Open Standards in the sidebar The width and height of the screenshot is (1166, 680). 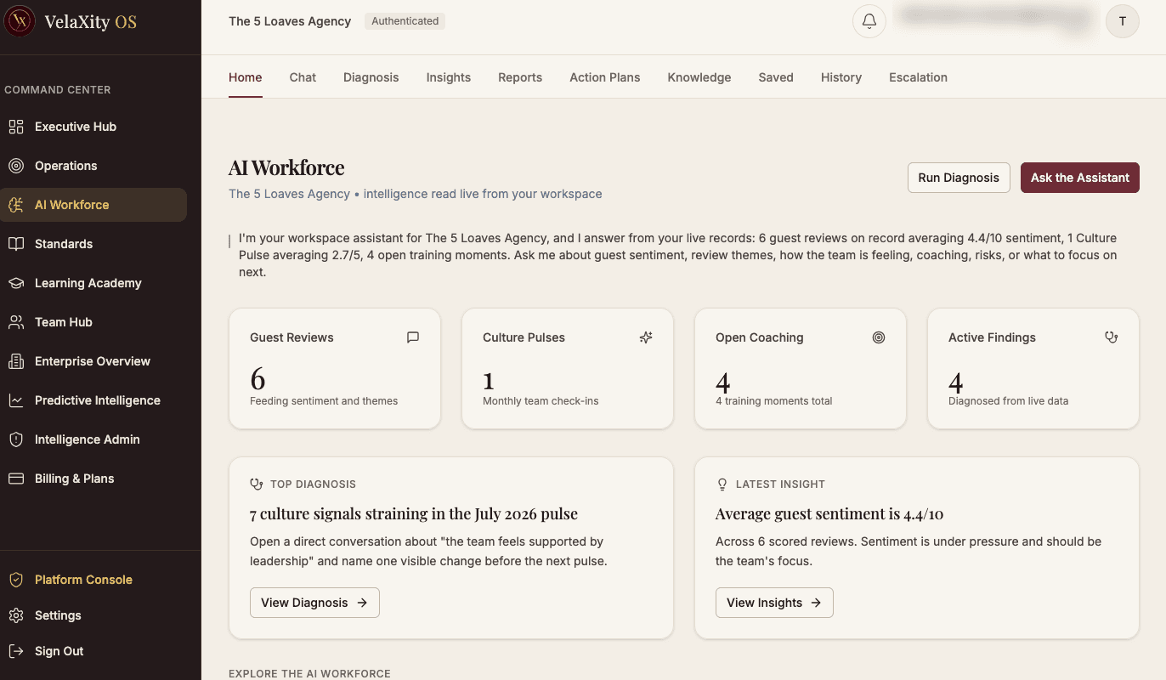[x=93, y=244]
